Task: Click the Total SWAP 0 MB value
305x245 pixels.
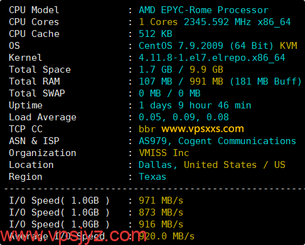Action: [x=169, y=93]
